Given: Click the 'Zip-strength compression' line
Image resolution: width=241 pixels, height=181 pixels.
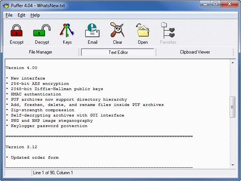Looking at the screenshot, I should click(x=40, y=110).
